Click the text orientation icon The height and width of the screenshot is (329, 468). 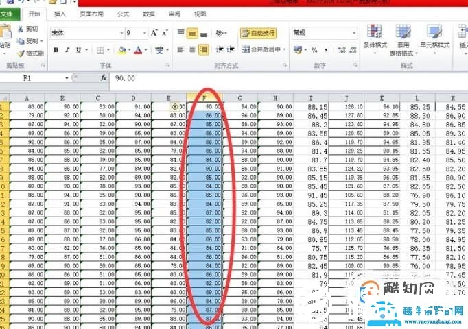220,33
